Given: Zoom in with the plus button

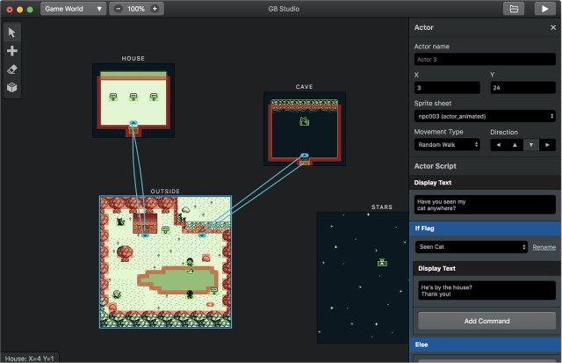Looking at the screenshot, I should click(x=155, y=9).
